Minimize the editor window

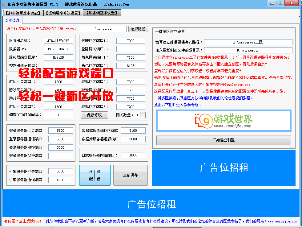point(272,3)
